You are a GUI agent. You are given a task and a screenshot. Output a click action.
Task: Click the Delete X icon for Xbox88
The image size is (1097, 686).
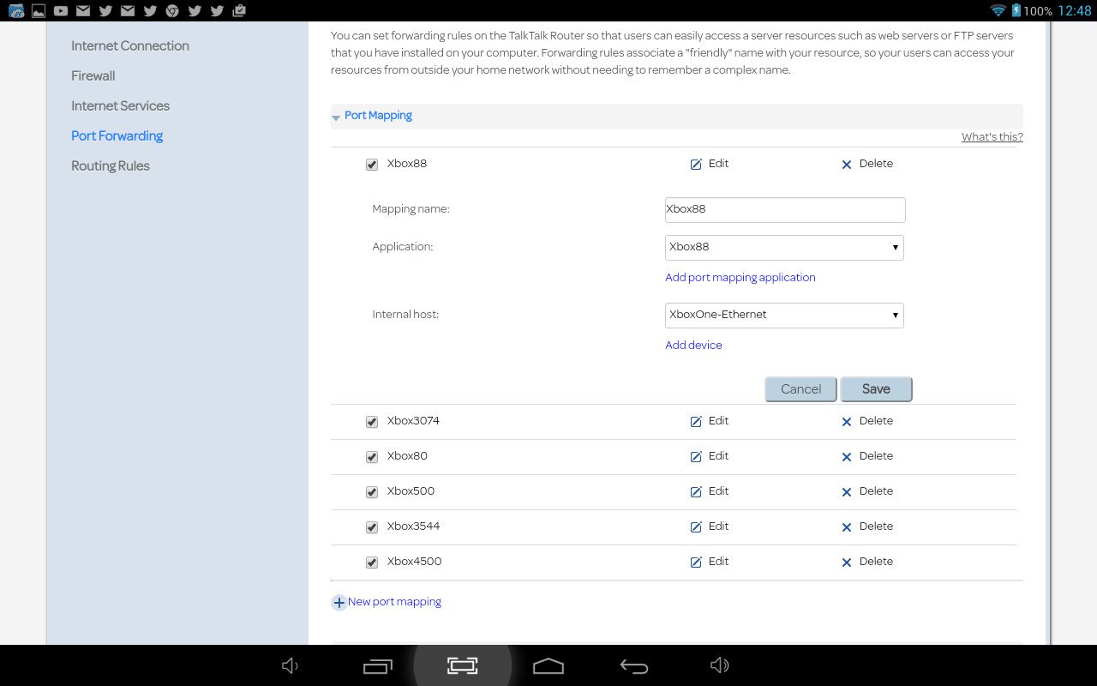coord(846,165)
